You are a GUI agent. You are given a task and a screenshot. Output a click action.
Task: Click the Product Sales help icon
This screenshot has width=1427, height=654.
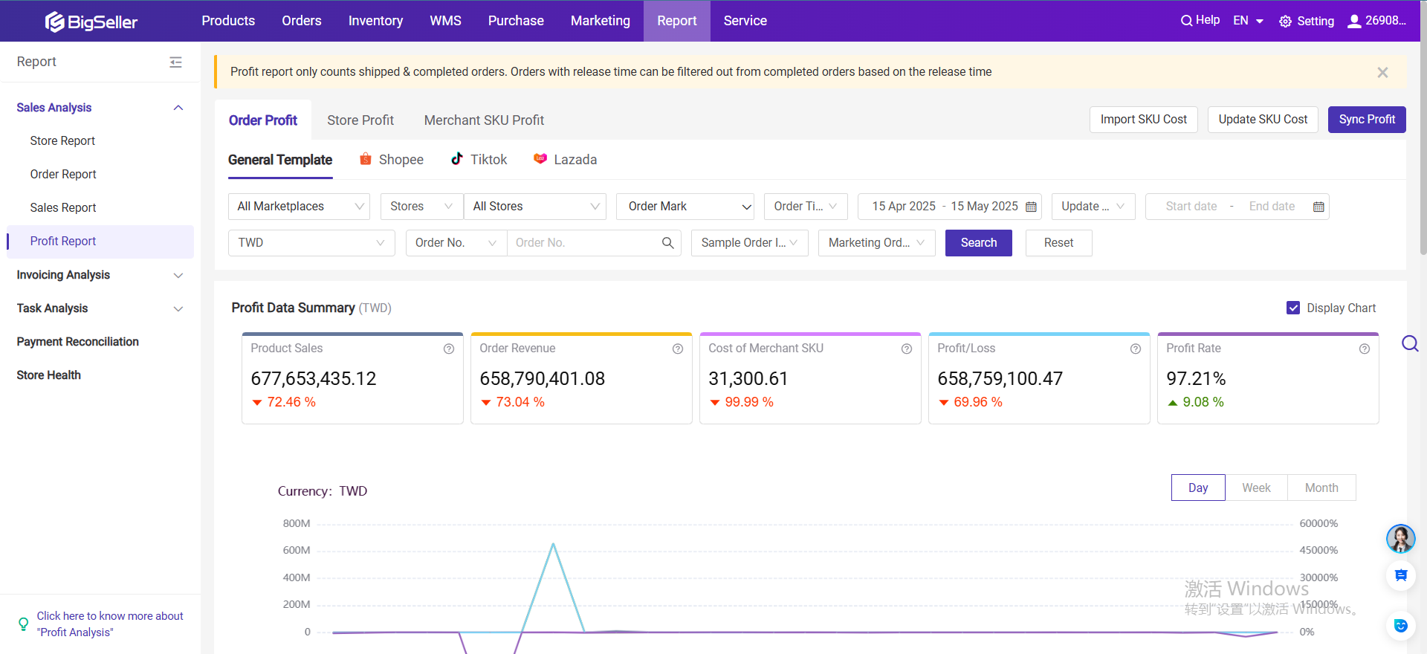tap(449, 349)
